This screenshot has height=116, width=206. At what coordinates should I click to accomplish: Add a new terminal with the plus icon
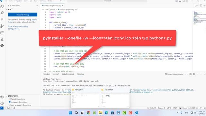(185, 74)
